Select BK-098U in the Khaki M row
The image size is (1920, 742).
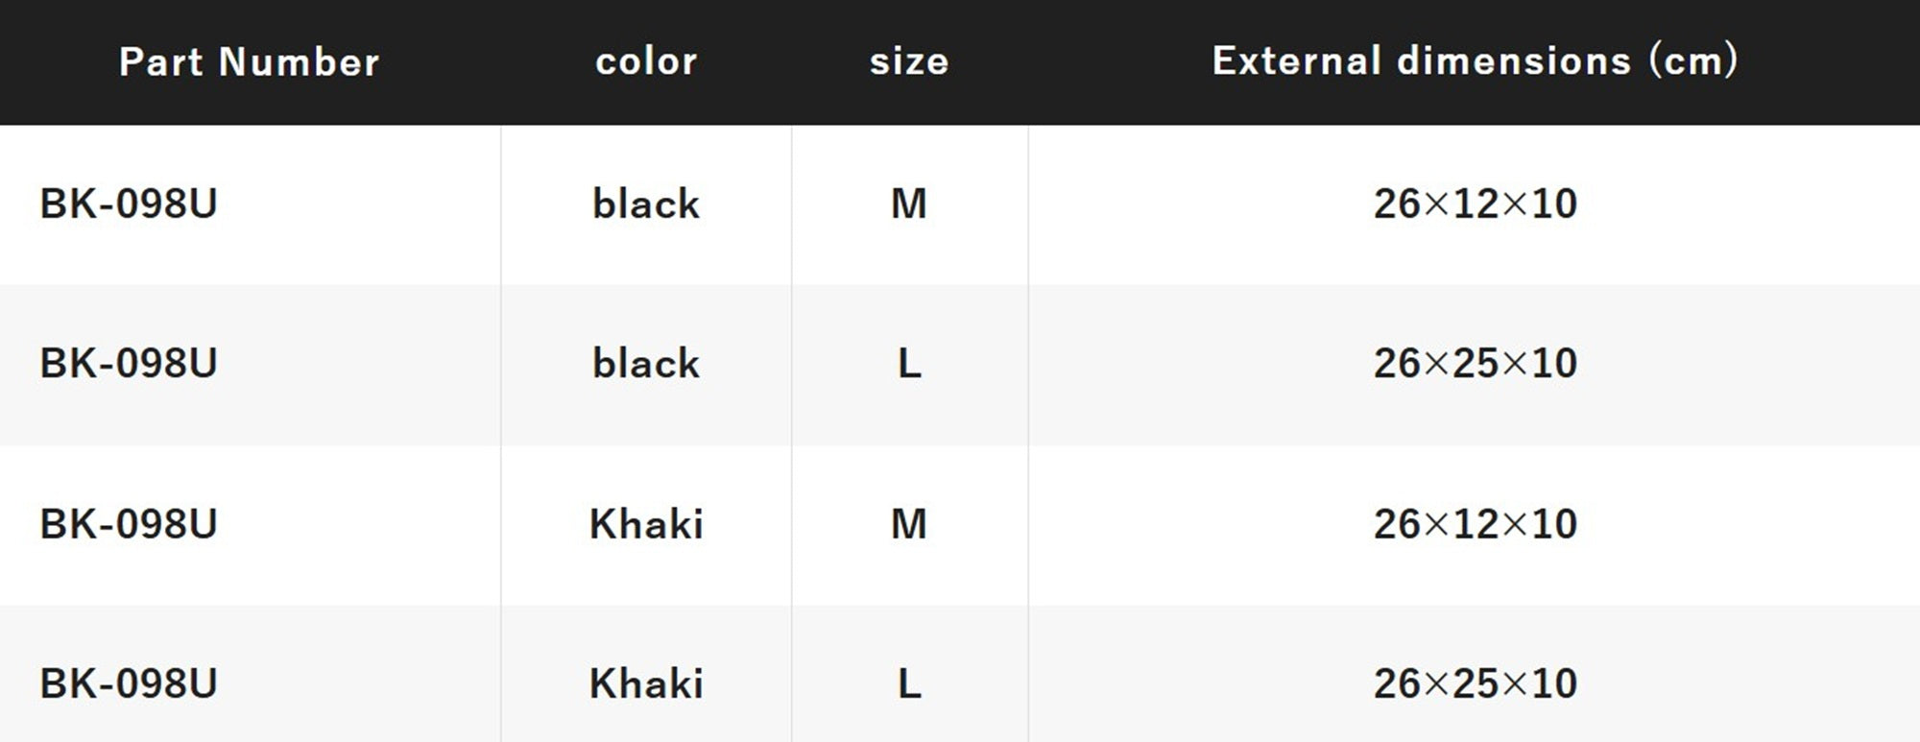coord(129,524)
